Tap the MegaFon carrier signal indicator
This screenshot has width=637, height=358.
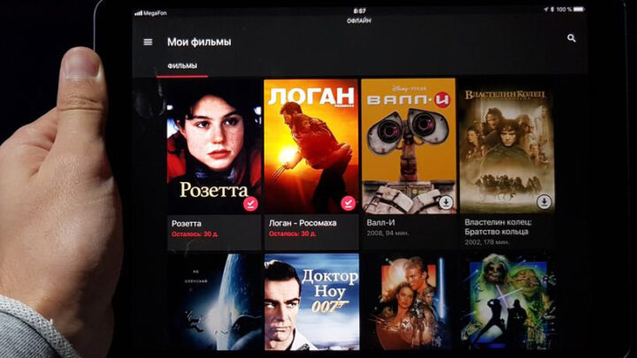click(x=150, y=13)
